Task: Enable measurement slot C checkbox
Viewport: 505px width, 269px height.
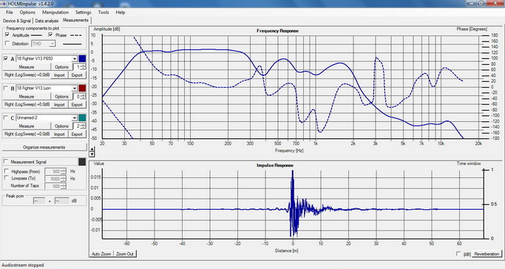Action: [5, 118]
